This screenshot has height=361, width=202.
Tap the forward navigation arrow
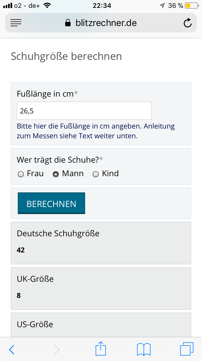pyautogui.click(x=57, y=350)
